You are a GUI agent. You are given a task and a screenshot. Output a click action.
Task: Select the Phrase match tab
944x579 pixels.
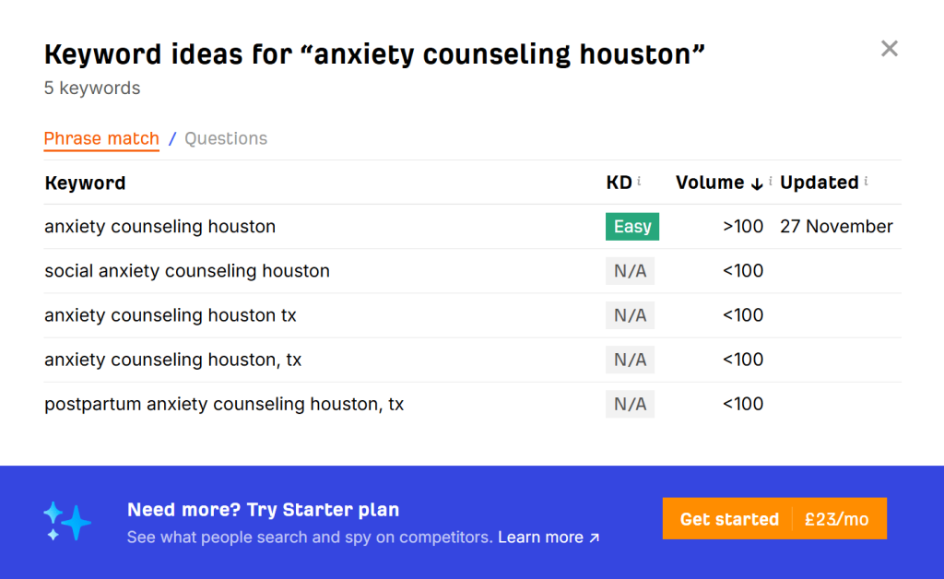click(101, 138)
